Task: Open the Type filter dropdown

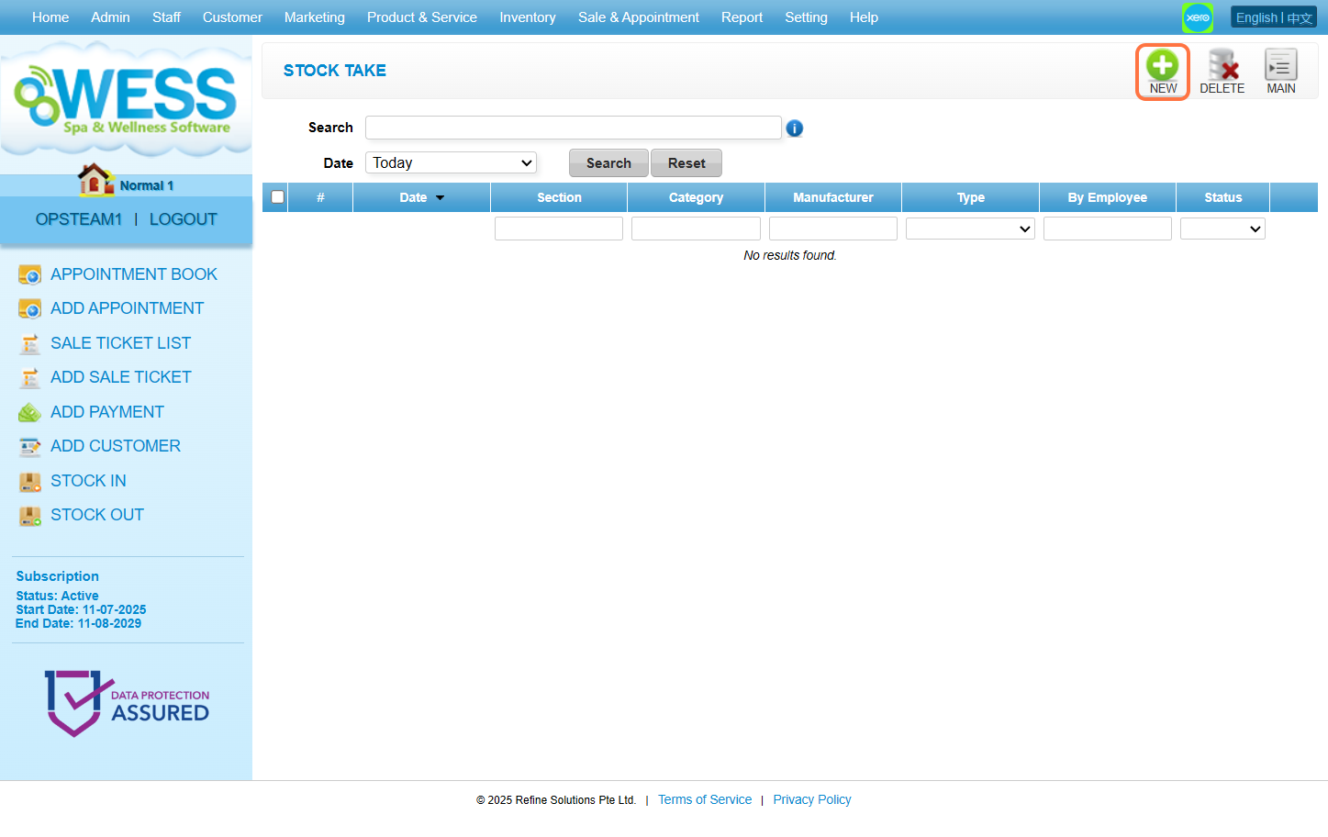Action: click(x=970, y=229)
